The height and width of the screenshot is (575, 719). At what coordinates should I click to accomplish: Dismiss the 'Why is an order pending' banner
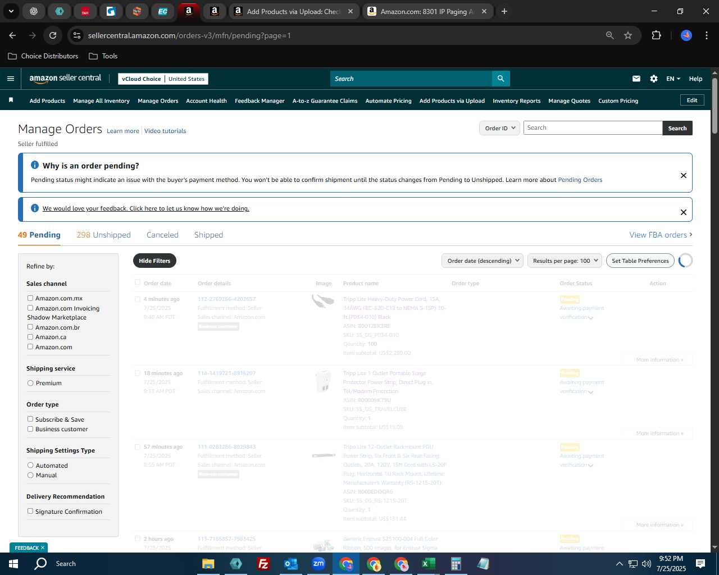(x=683, y=175)
